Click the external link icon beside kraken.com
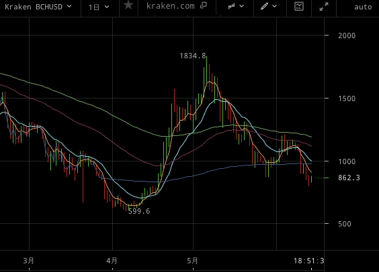 coord(204,5)
